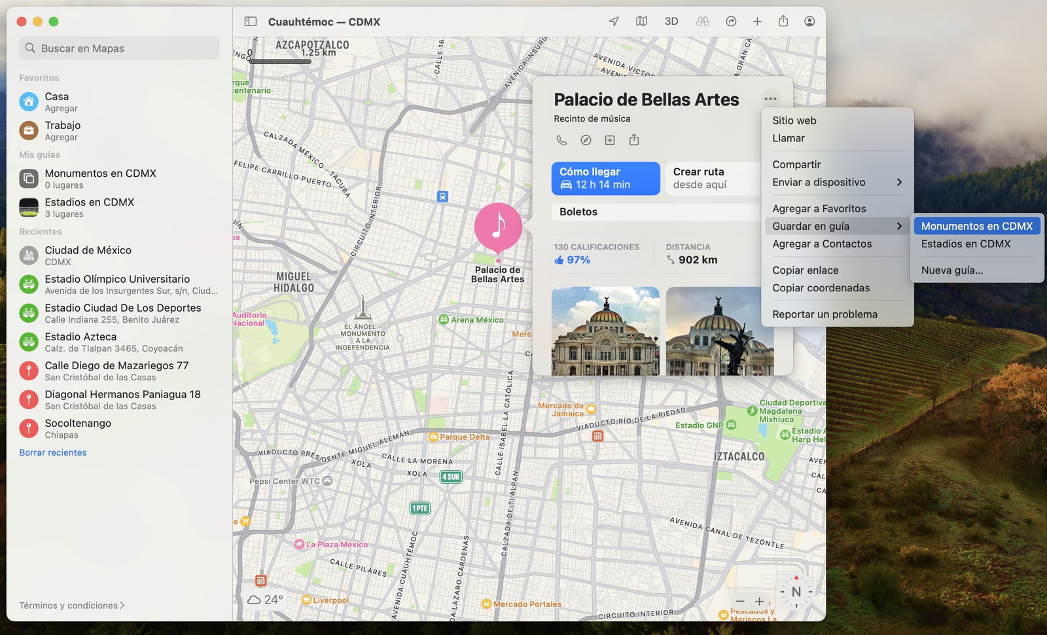Expand Guardar en guía submenu
The width and height of the screenshot is (1047, 635).
[x=838, y=226]
